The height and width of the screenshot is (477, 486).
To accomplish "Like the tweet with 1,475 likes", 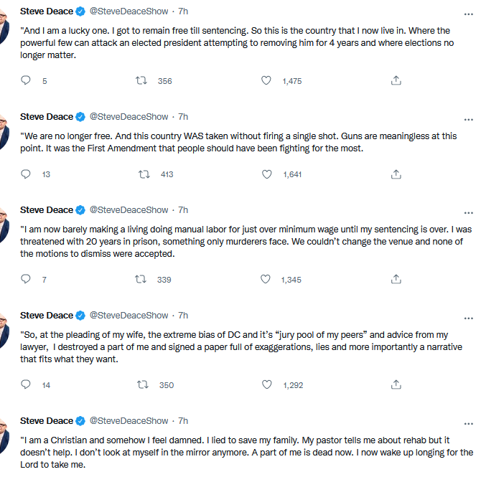I will [266, 81].
